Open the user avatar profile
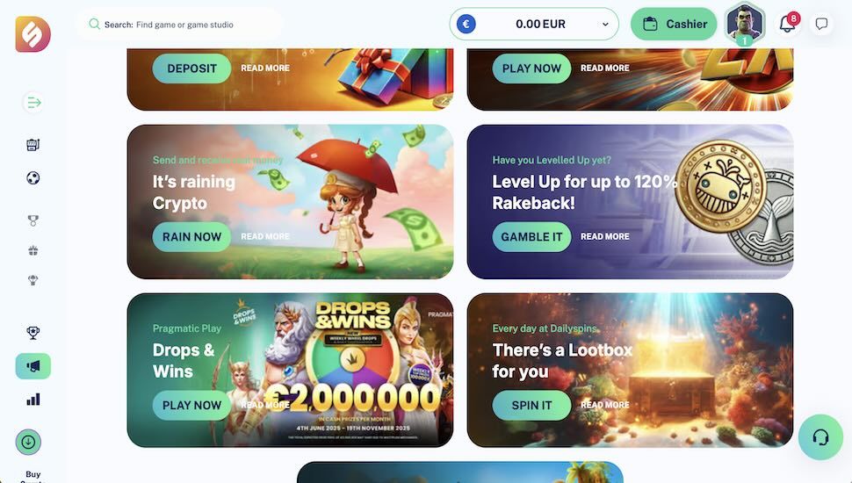The height and width of the screenshot is (483, 852). pyautogui.click(x=745, y=24)
